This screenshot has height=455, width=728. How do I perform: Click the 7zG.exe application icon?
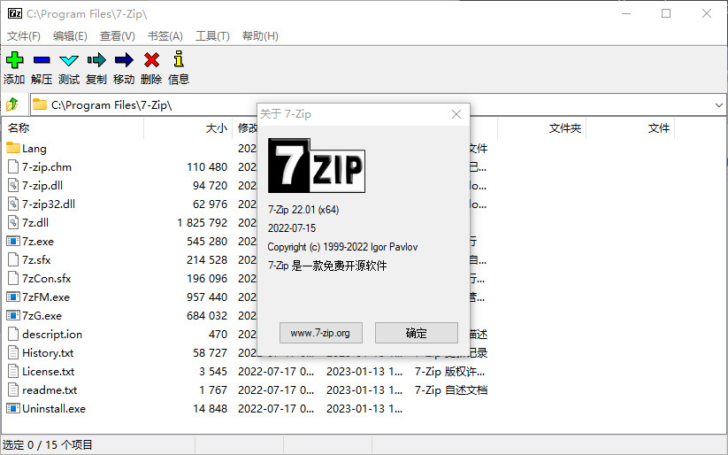pyautogui.click(x=13, y=315)
